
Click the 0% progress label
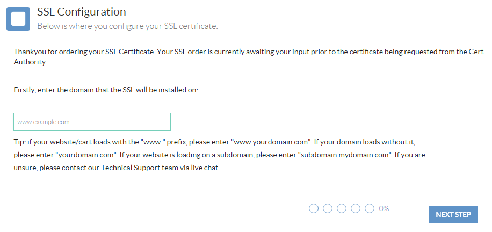pyautogui.click(x=384, y=208)
